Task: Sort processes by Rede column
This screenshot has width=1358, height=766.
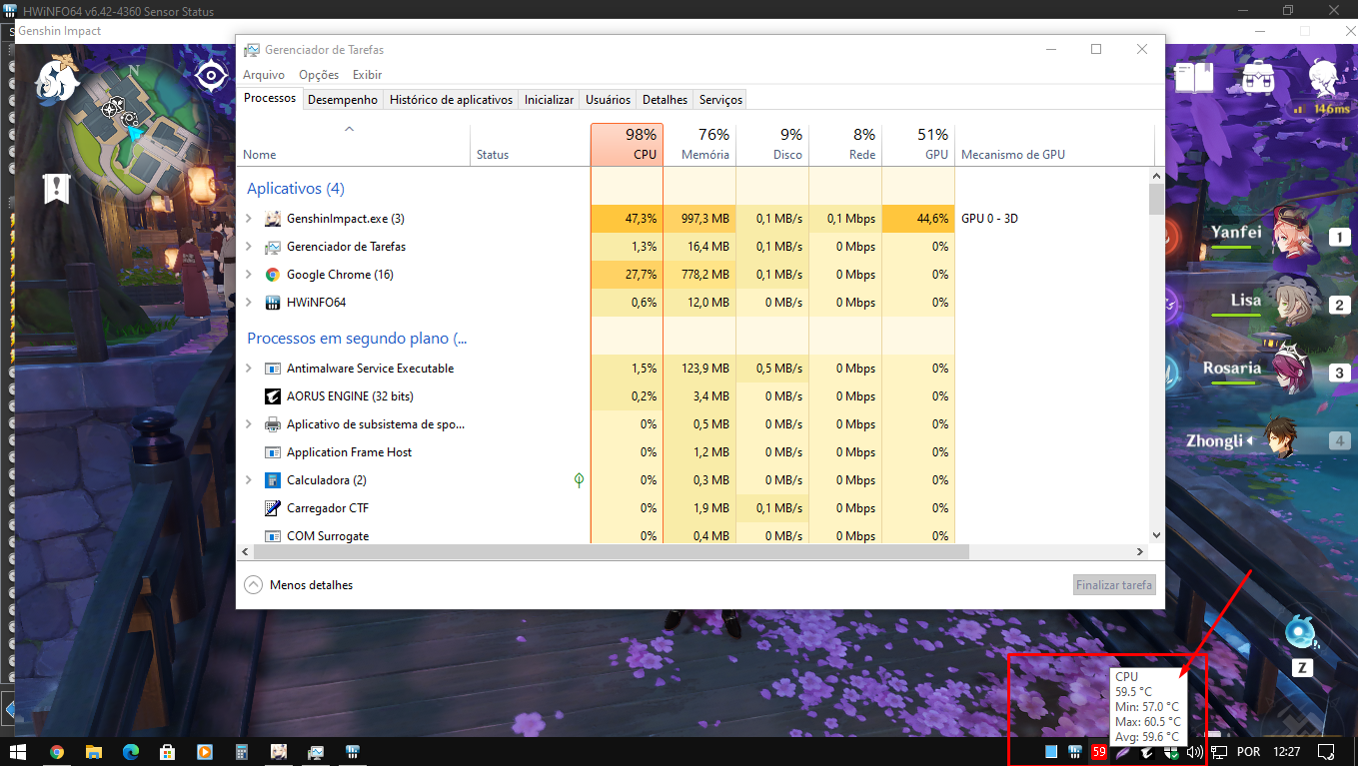Action: tap(845, 144)
